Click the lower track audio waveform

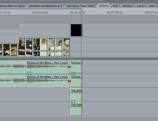point(34,81)
